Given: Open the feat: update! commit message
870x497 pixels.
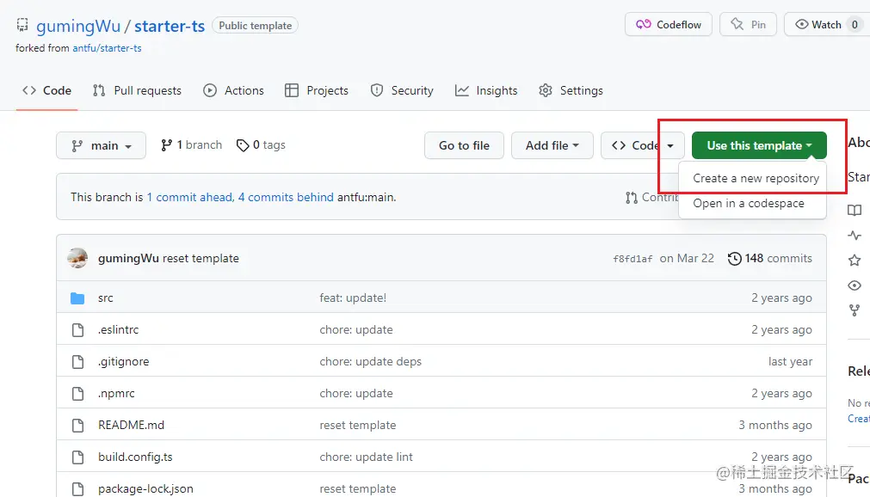Looking at the screenshot, I should click(x=353, y=298).
